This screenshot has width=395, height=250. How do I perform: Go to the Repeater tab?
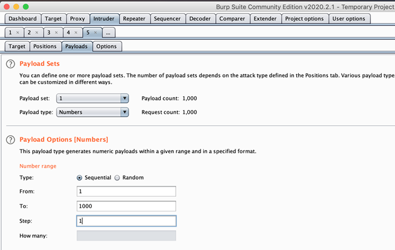click(134, 18)
